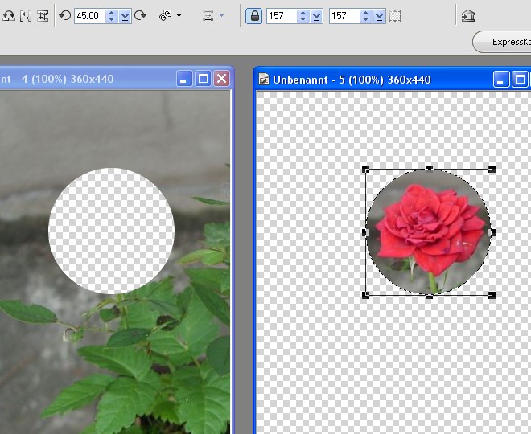Click the grayed-out alignment icon
This screenshot has width=531, height=434.
tap(208, 16)
